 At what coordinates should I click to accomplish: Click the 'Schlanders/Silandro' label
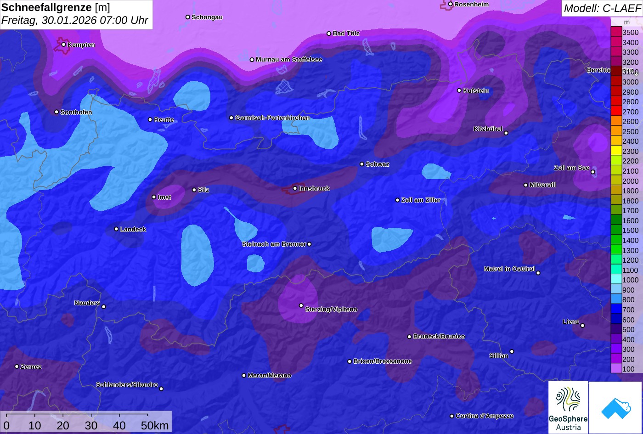click(x=127, y=385)
